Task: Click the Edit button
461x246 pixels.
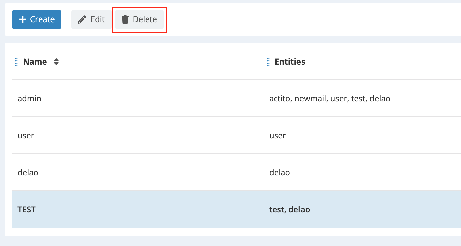Action: click(92, 19)
